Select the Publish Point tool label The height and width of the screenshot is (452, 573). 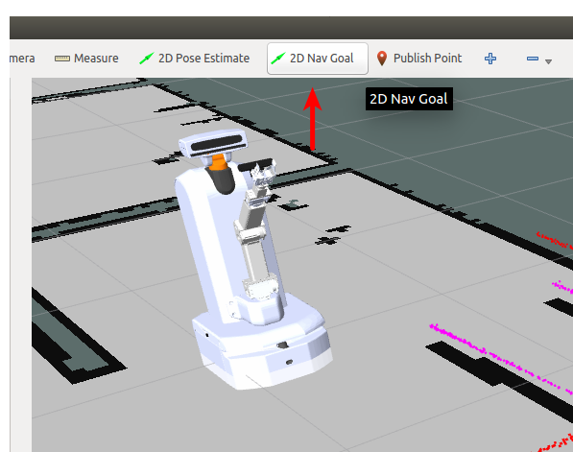tap(427, 59)
